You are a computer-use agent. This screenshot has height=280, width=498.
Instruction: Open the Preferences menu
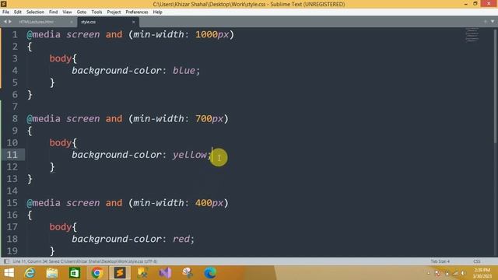click(x=137, y=12)
